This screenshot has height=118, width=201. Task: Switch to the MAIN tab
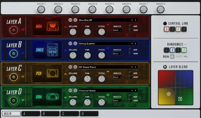[x=11, y=114]
